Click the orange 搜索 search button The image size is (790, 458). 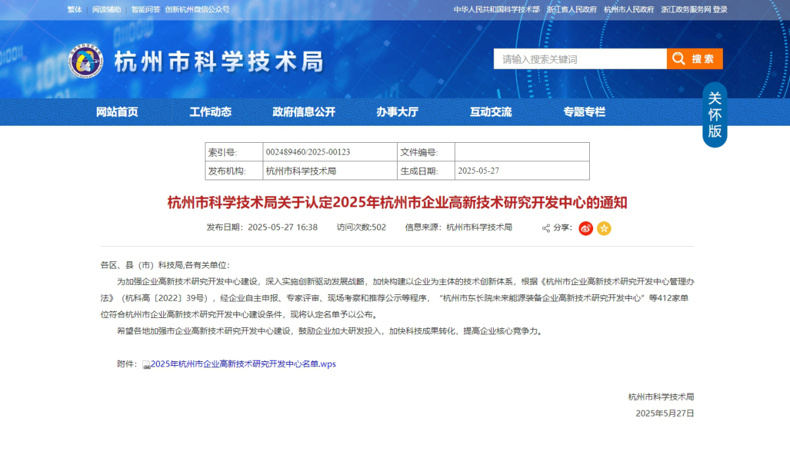695,59
